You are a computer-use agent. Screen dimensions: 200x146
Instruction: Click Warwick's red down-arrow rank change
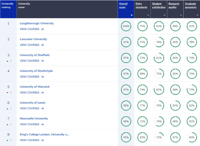click(x=7, y=93)
